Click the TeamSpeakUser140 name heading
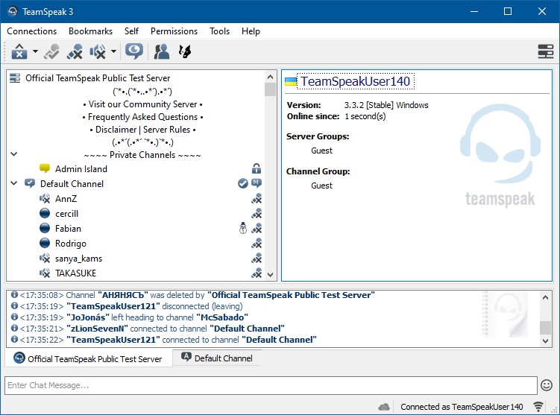560x415 pixels. (355, 81)
